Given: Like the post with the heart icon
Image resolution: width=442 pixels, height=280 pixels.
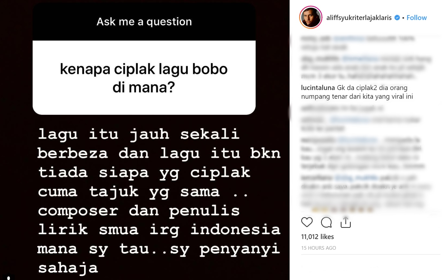Looking at the screenshot, I should coord(307,222).
